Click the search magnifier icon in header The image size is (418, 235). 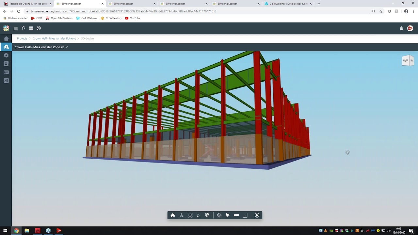(x=23, y=28)
